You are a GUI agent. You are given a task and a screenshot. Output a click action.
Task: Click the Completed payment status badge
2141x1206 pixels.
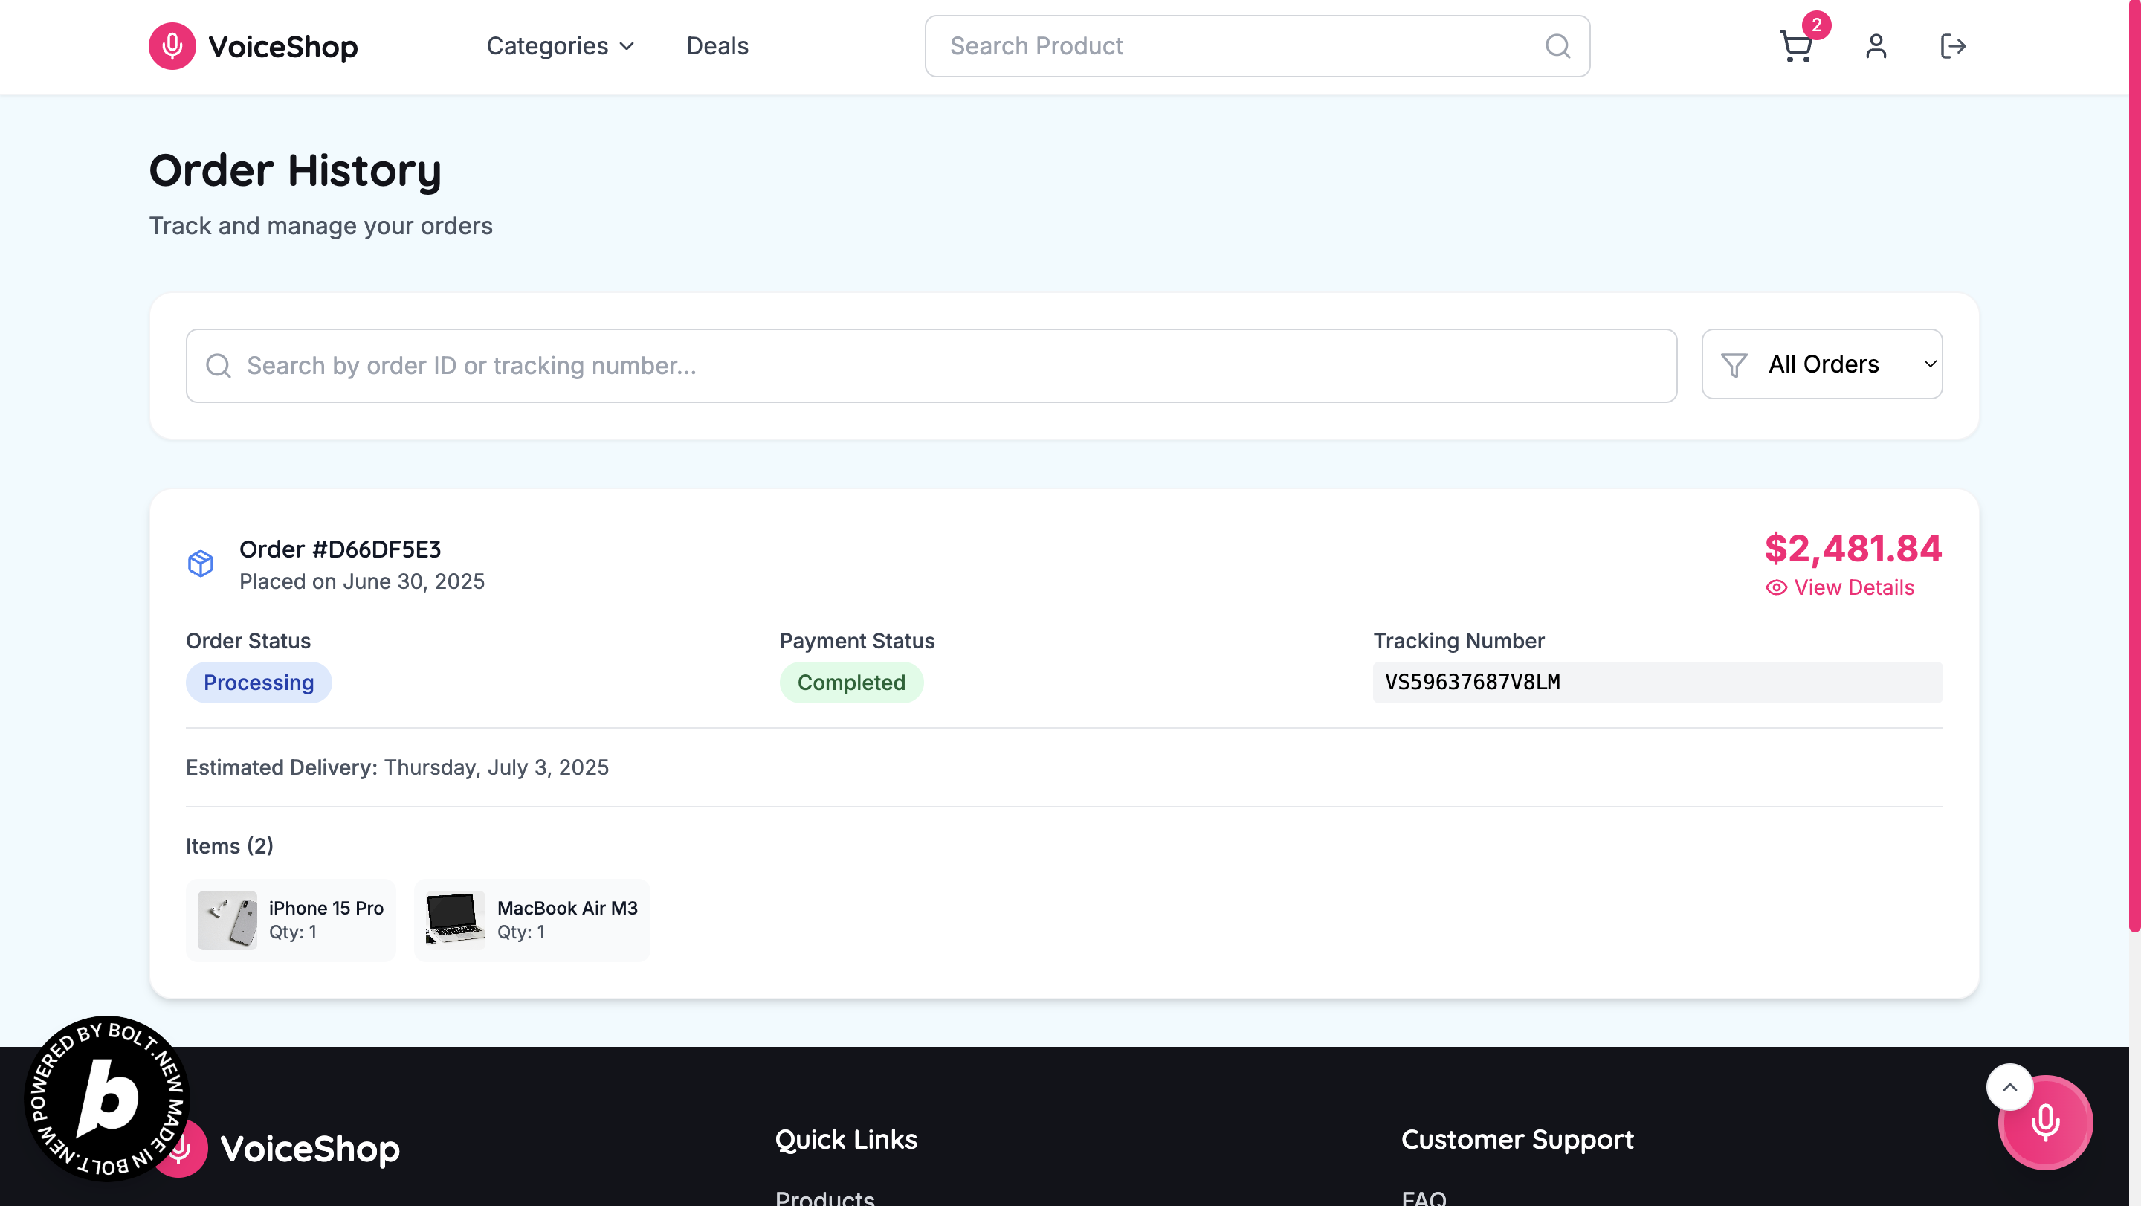coord(850,683)
